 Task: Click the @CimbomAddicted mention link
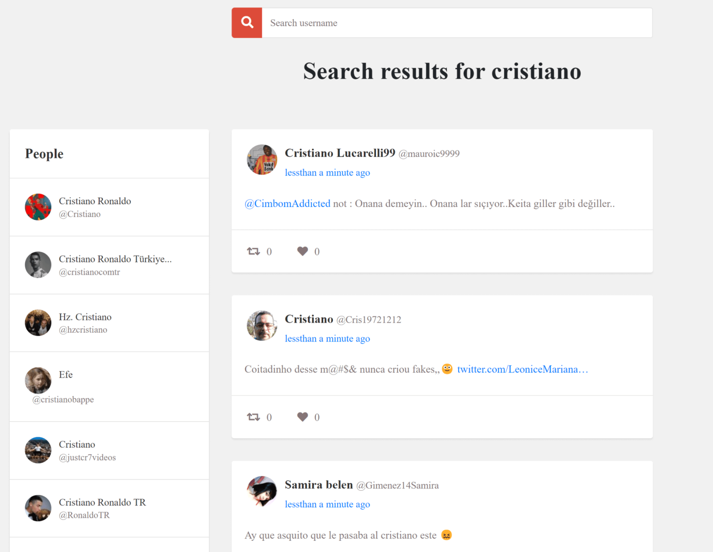(287, 204)
